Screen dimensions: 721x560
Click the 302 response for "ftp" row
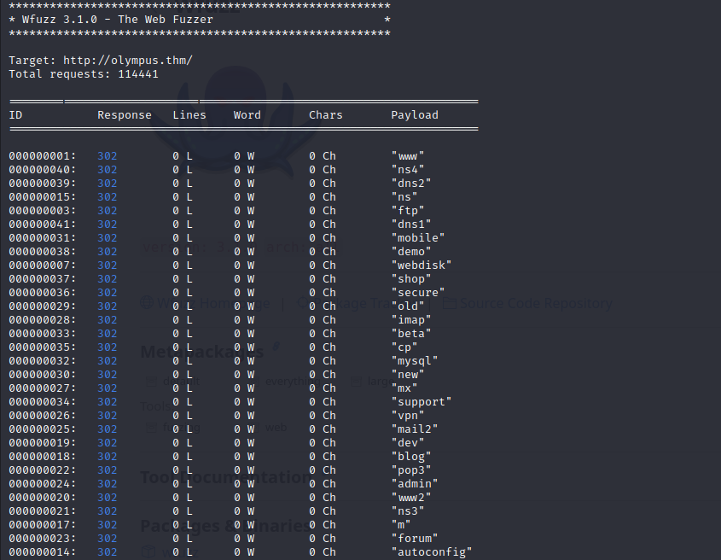pos(108,211)
